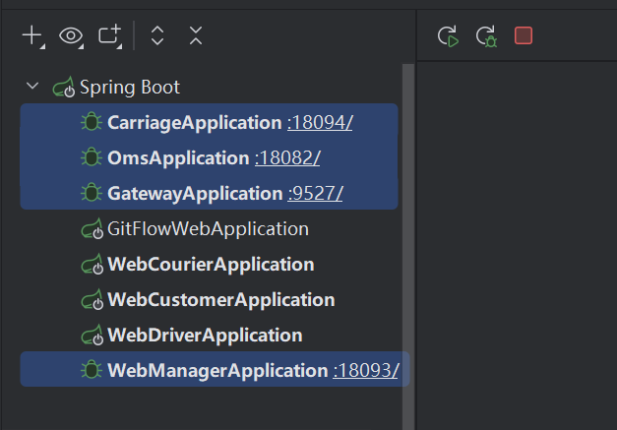
Task: Click CarriageApplication debug bug icon
Action: coord(92,122)
